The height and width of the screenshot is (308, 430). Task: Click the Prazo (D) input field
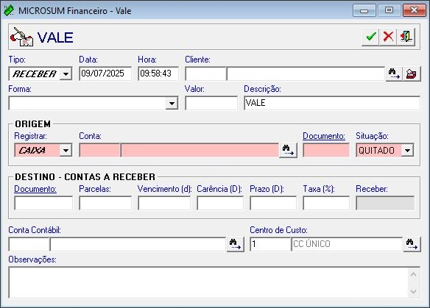tap(273, 203)
